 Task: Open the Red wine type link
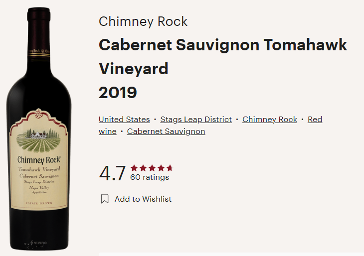click(315, 120)
